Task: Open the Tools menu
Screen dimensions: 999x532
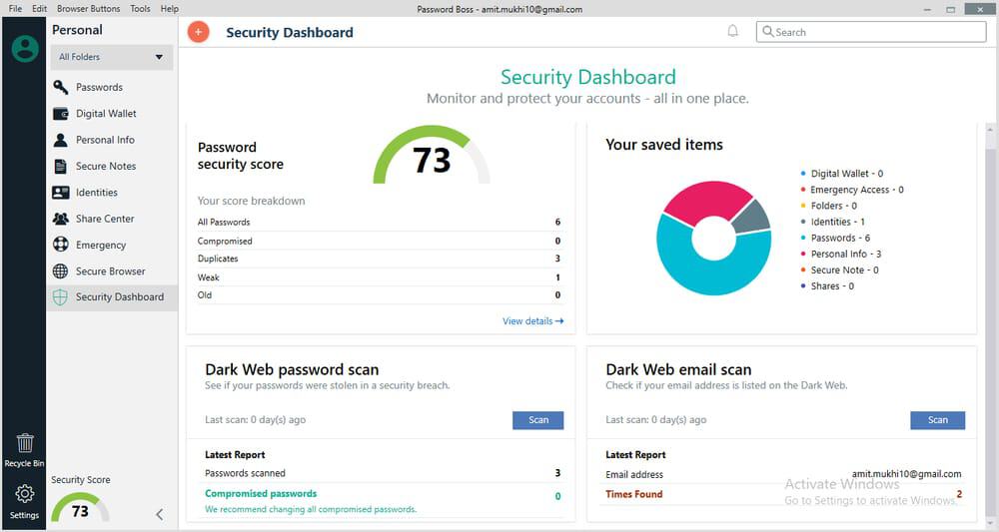Action: pos(140,8)
